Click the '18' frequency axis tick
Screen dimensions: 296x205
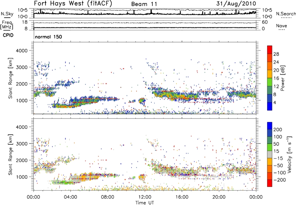25,22
